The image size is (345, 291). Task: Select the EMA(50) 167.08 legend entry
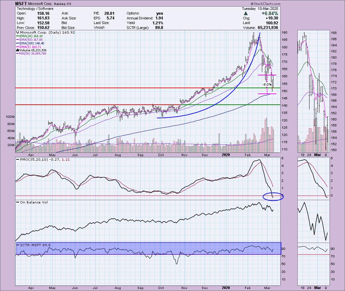pos(29,40)
